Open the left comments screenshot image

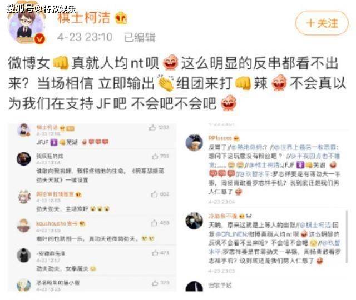click(92, 207)
